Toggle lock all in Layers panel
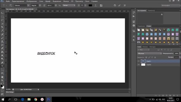 155,57
